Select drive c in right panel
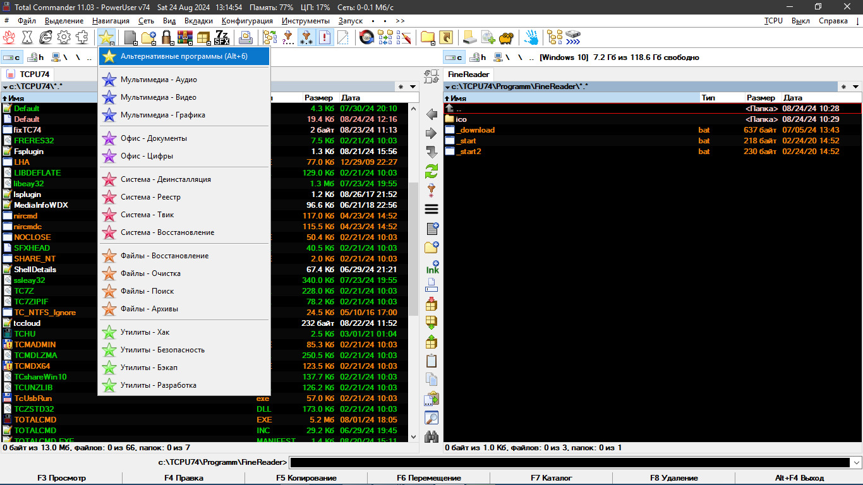The width and height of the screenshot is (863, 485). pos(454,57)
